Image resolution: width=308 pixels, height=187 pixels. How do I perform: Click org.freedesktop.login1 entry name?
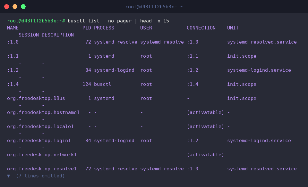tap(39, 141)
